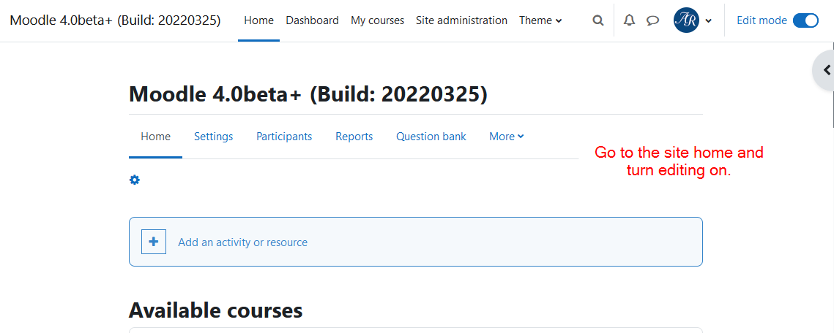Switch to the Settings tab
The width and height of the screenshot is (834, 333).
click(x=213, y=137)
